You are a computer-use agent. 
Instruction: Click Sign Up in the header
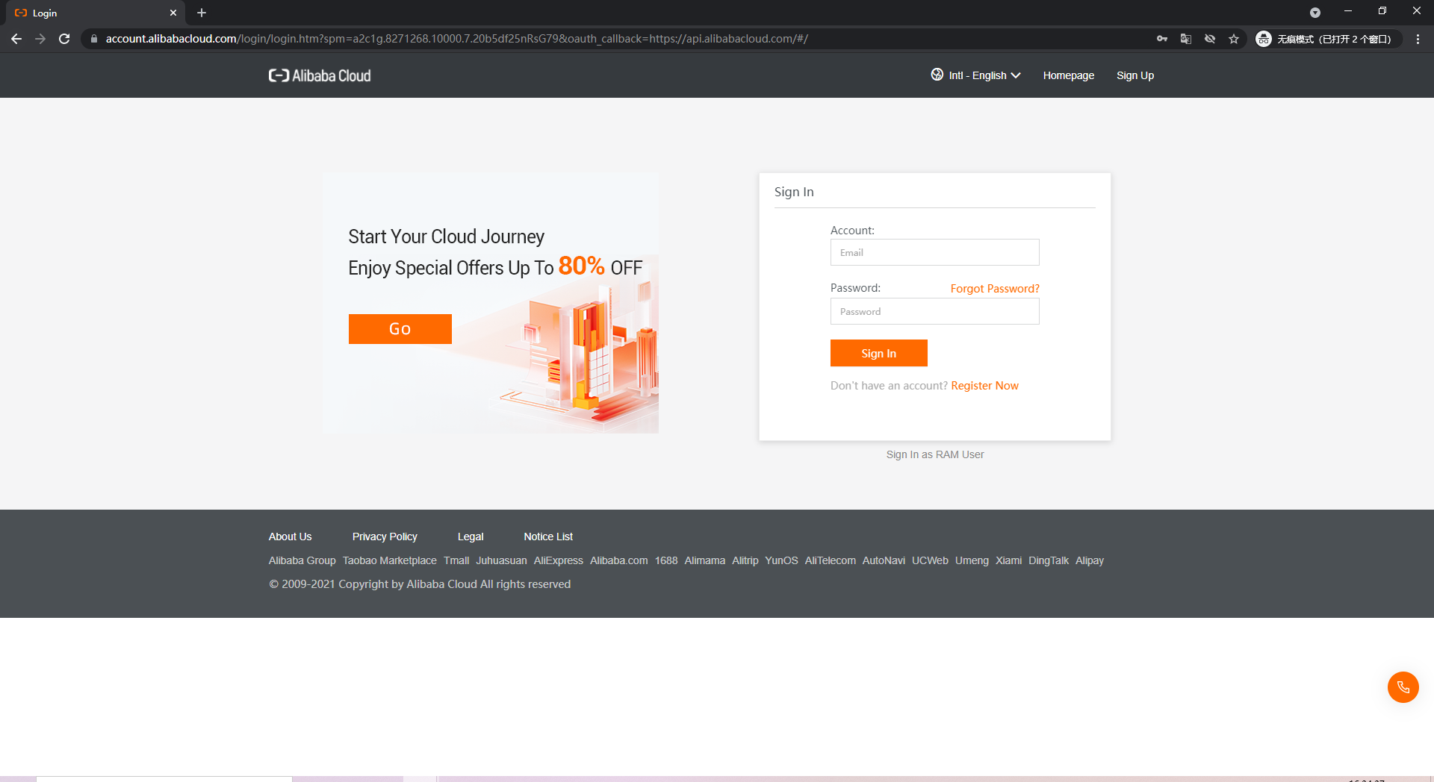point(1135,75)
